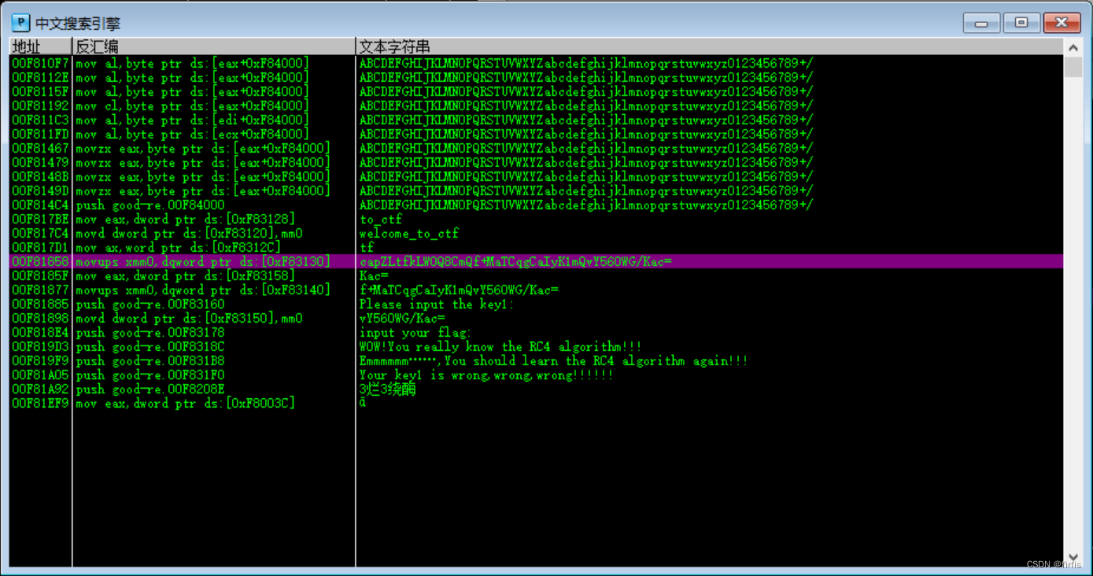Select 'movups xmm0,dqword ptr ds:[0xF83140]' instruction
Image resolution: width=1093 pixels, height=576 pixels.
(x=203, y=290)
